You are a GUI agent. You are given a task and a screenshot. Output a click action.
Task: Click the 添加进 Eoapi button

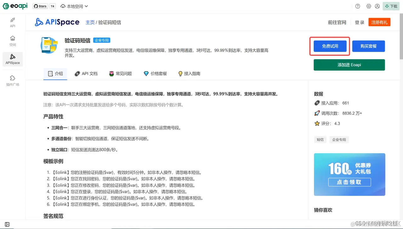[349, 65]
